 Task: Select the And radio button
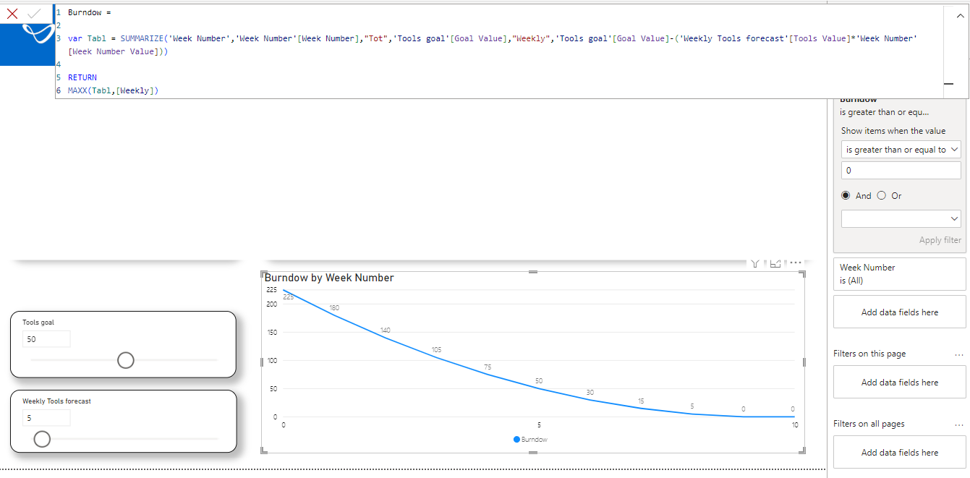click(x=846, y=195)
